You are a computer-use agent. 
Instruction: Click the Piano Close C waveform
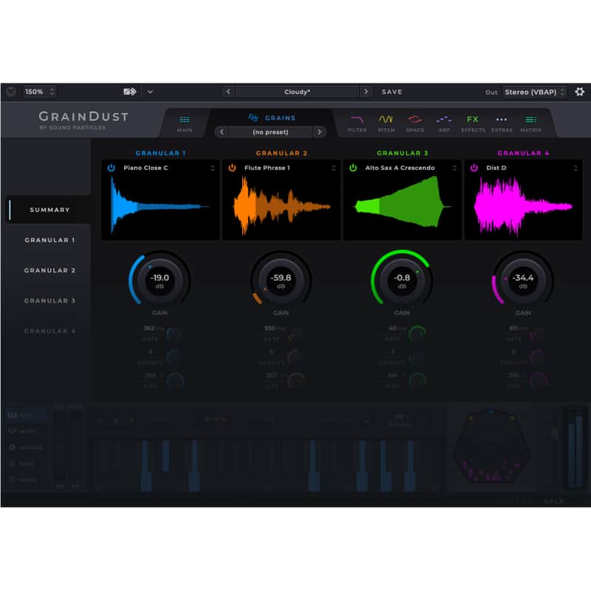coord(160,206)
